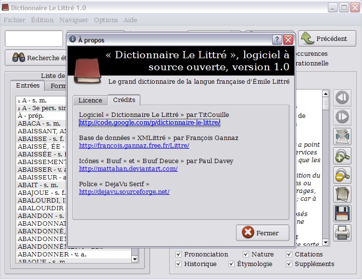The height and width of the screenshot is (280, 362).
Task: Click word list scrollbar down arrow
Action: pos(135,259)
